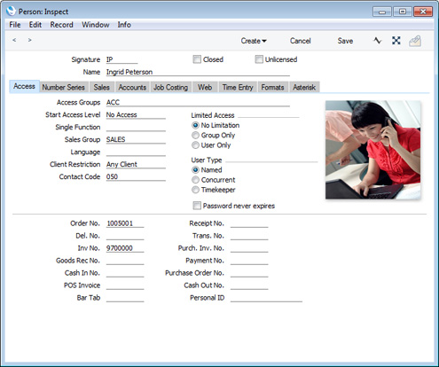The image size is (439, 367).
Task: Click the attachments paperclip icon
Action: pyautogui.click(x=415, y=41)
